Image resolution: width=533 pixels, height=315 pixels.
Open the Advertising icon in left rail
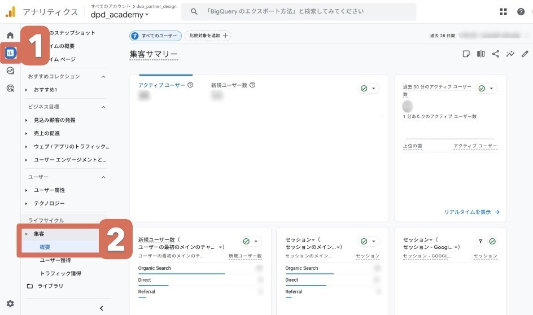click(x=10, y=88)
